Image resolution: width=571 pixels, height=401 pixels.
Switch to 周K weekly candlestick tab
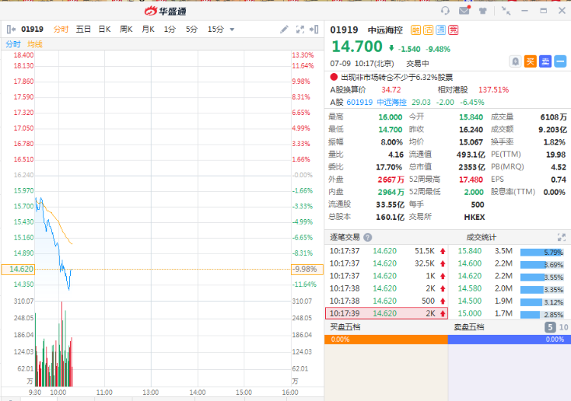point(126,30)
